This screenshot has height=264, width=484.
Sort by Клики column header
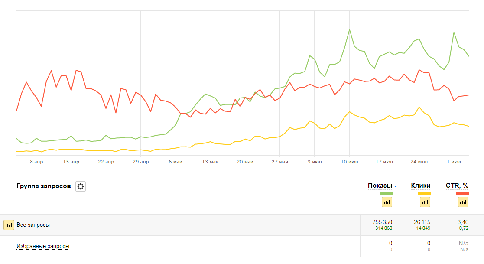pos(420,186)
